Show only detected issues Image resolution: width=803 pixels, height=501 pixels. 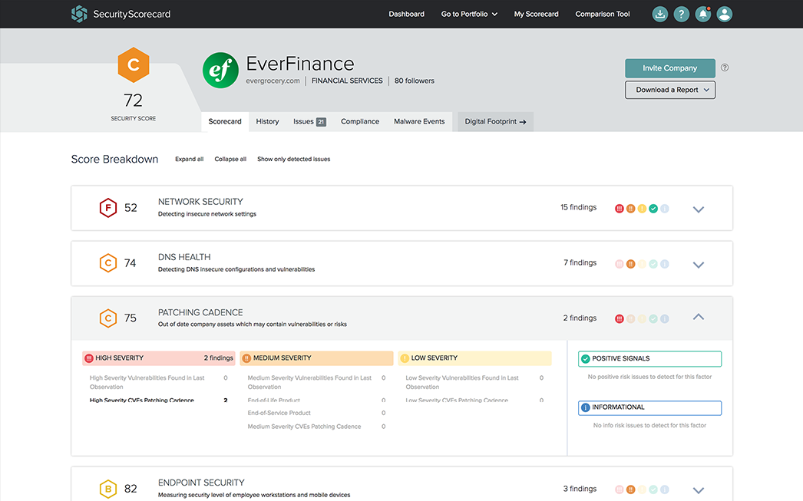coord(293,159)
